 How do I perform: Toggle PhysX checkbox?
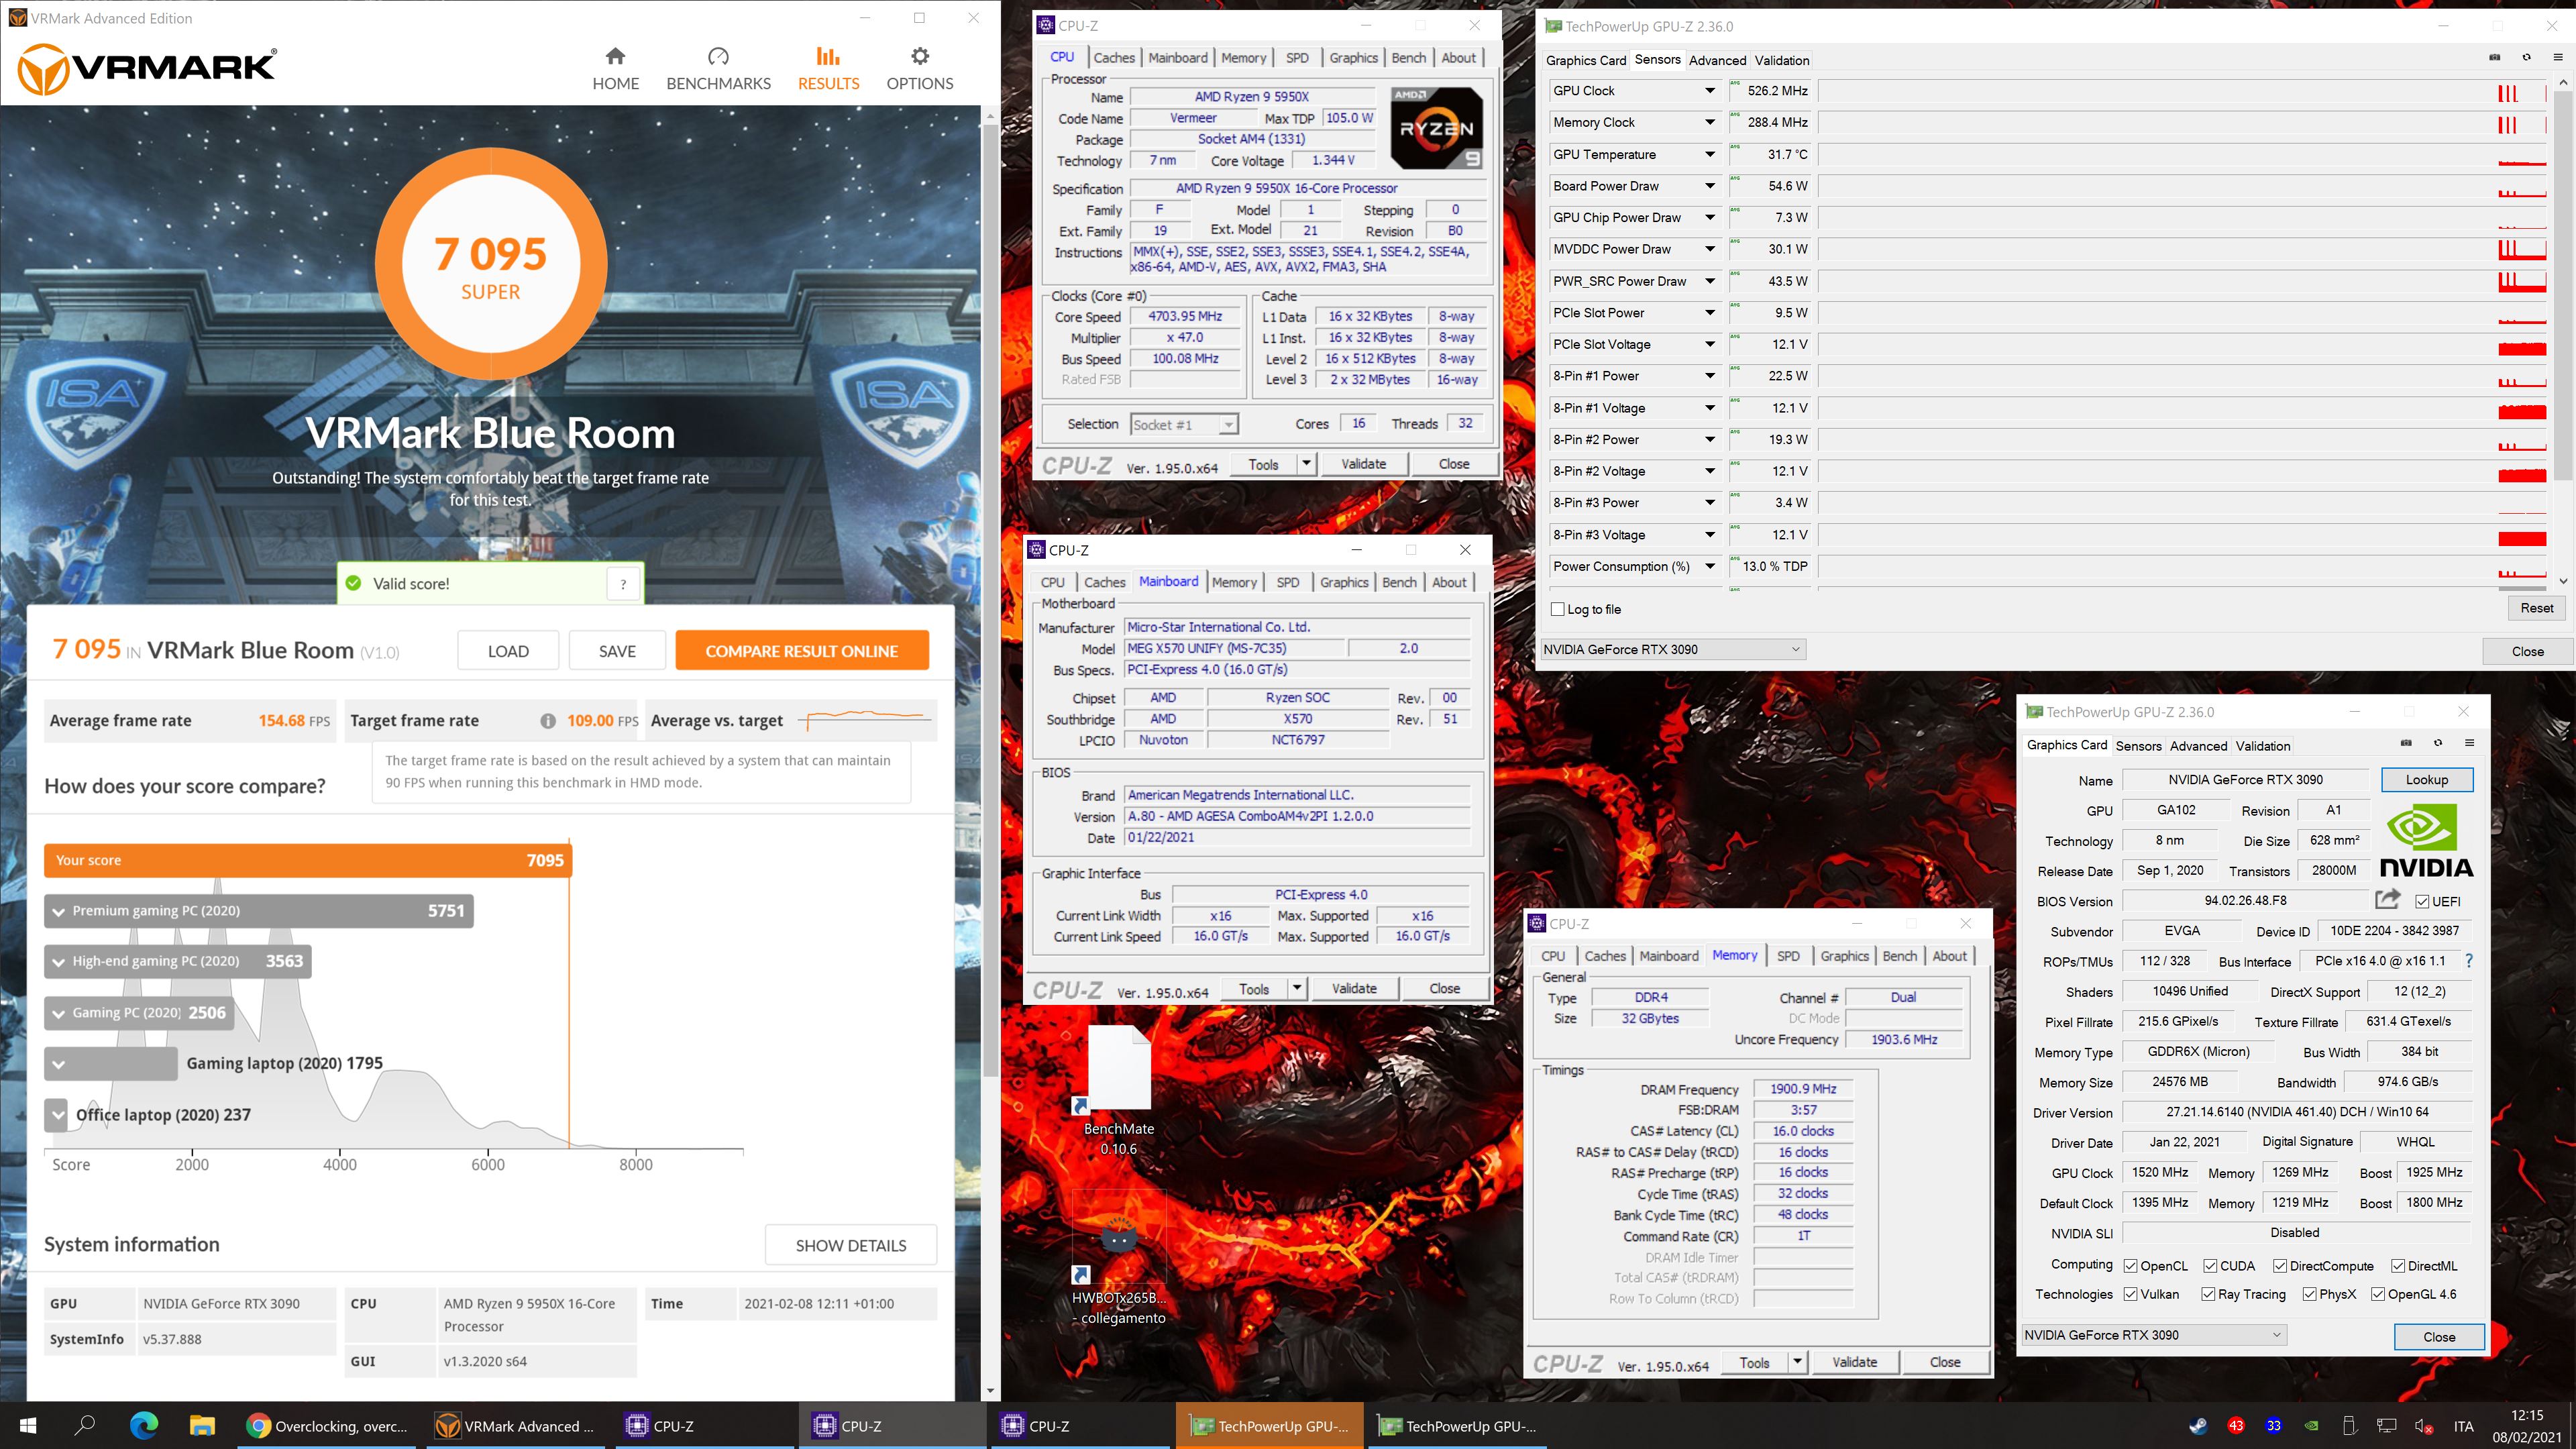[2310, 1294]
